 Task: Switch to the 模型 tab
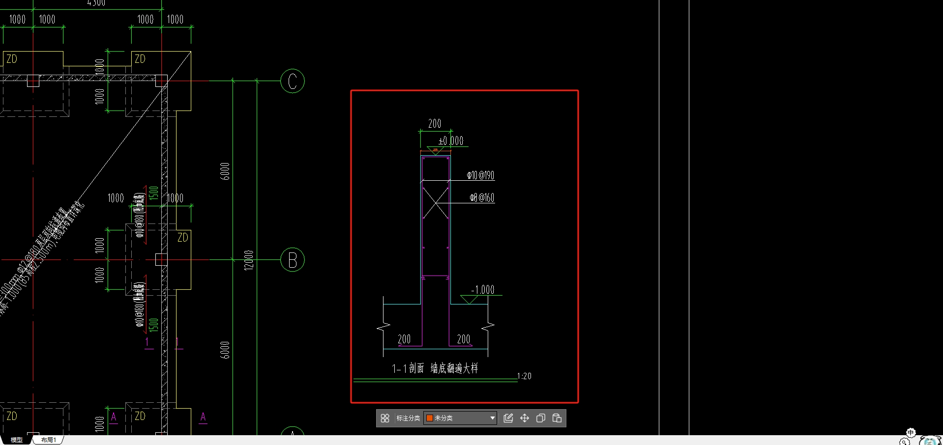click(x=17, y=440)
